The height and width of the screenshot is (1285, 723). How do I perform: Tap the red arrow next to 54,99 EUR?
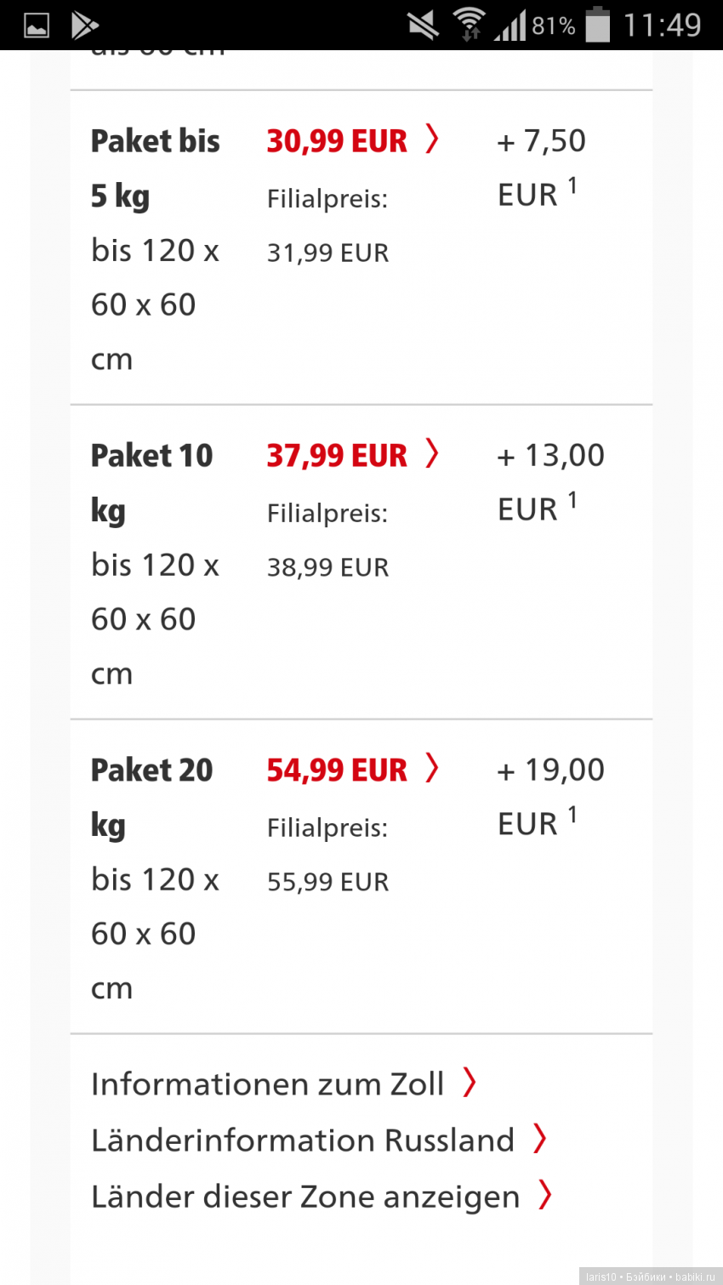point(432,768)
